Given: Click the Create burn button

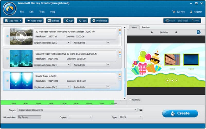Looking at the screenshot, I should 180,113.
